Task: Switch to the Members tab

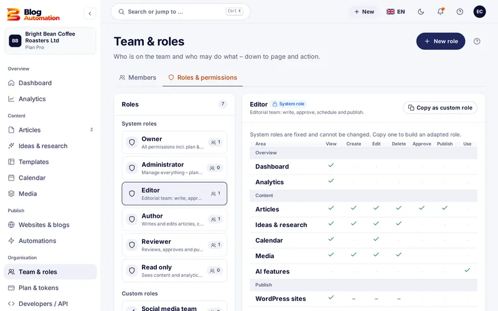Action: (138, 78)
